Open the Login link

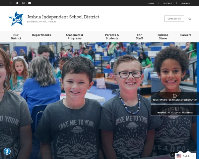[151, 3]
